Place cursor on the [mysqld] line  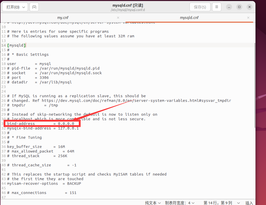tap(16, 45)
